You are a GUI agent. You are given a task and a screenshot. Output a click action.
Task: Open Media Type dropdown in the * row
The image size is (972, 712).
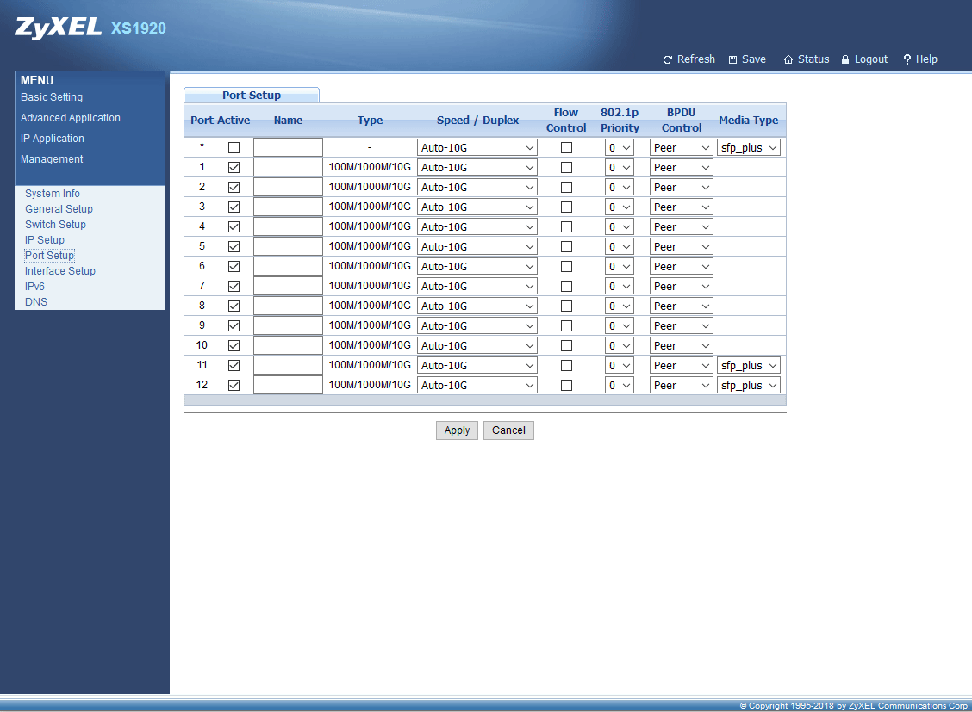(x=748, y=148)
